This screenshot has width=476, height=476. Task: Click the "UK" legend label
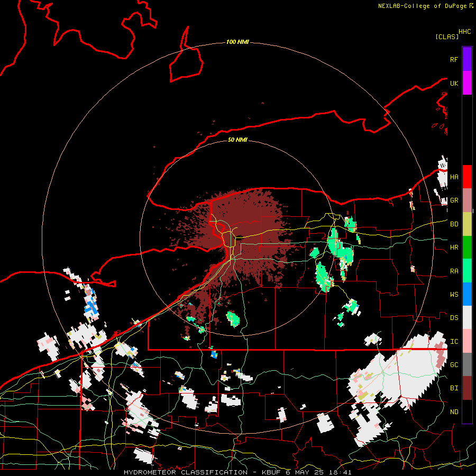(454, 84)
